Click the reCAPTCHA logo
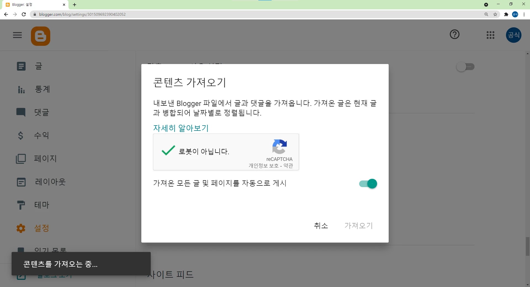 279,147
